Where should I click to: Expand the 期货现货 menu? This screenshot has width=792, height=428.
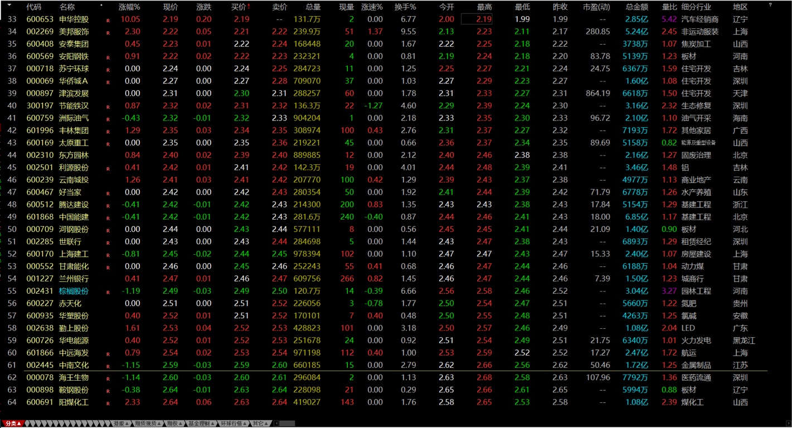(x=147, y=424)
